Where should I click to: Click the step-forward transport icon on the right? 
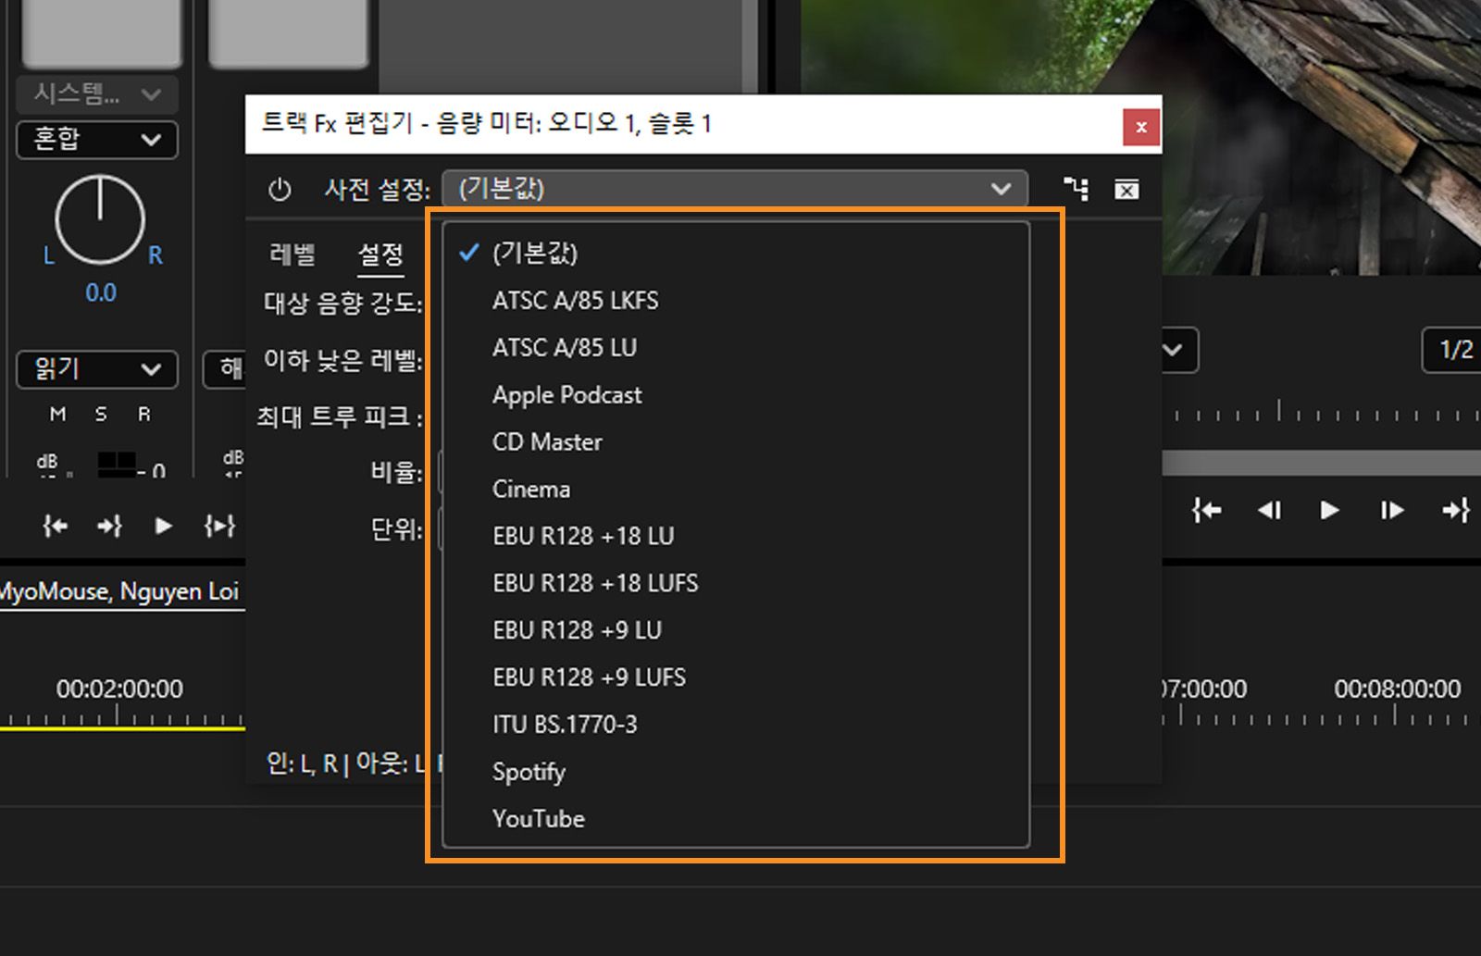(1391, 510)
